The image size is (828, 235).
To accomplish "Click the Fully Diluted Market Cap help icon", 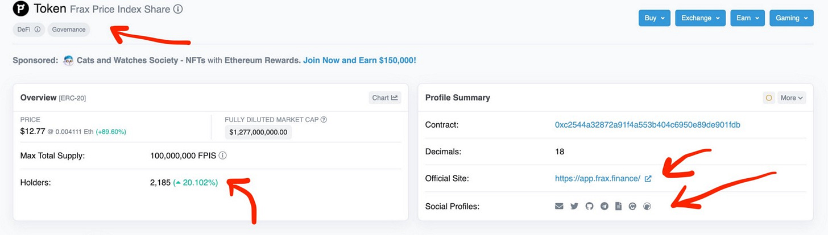I will (x=324, y=120).
